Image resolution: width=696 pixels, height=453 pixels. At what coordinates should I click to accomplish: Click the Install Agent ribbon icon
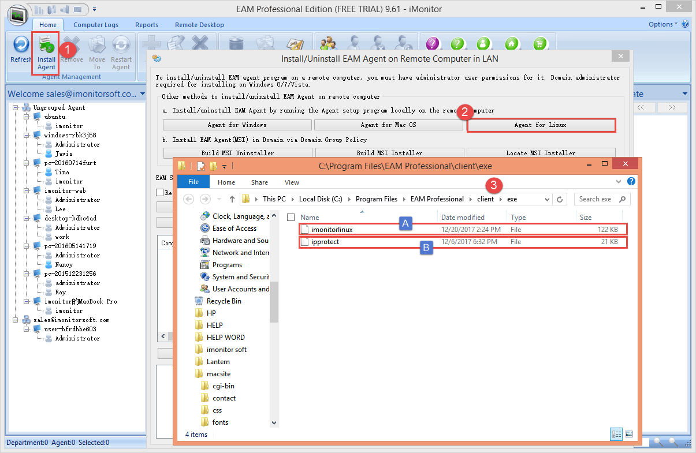coord(46,45)
